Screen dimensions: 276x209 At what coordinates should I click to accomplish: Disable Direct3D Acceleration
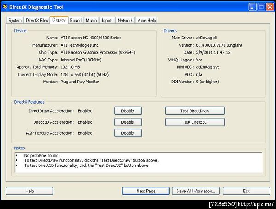(128, 122)
